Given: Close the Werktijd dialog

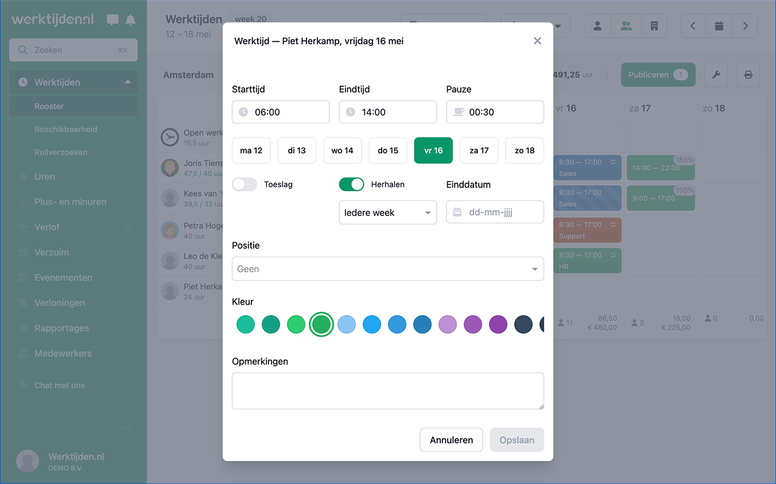Looking at the screenshot, I should coord(537,41).
